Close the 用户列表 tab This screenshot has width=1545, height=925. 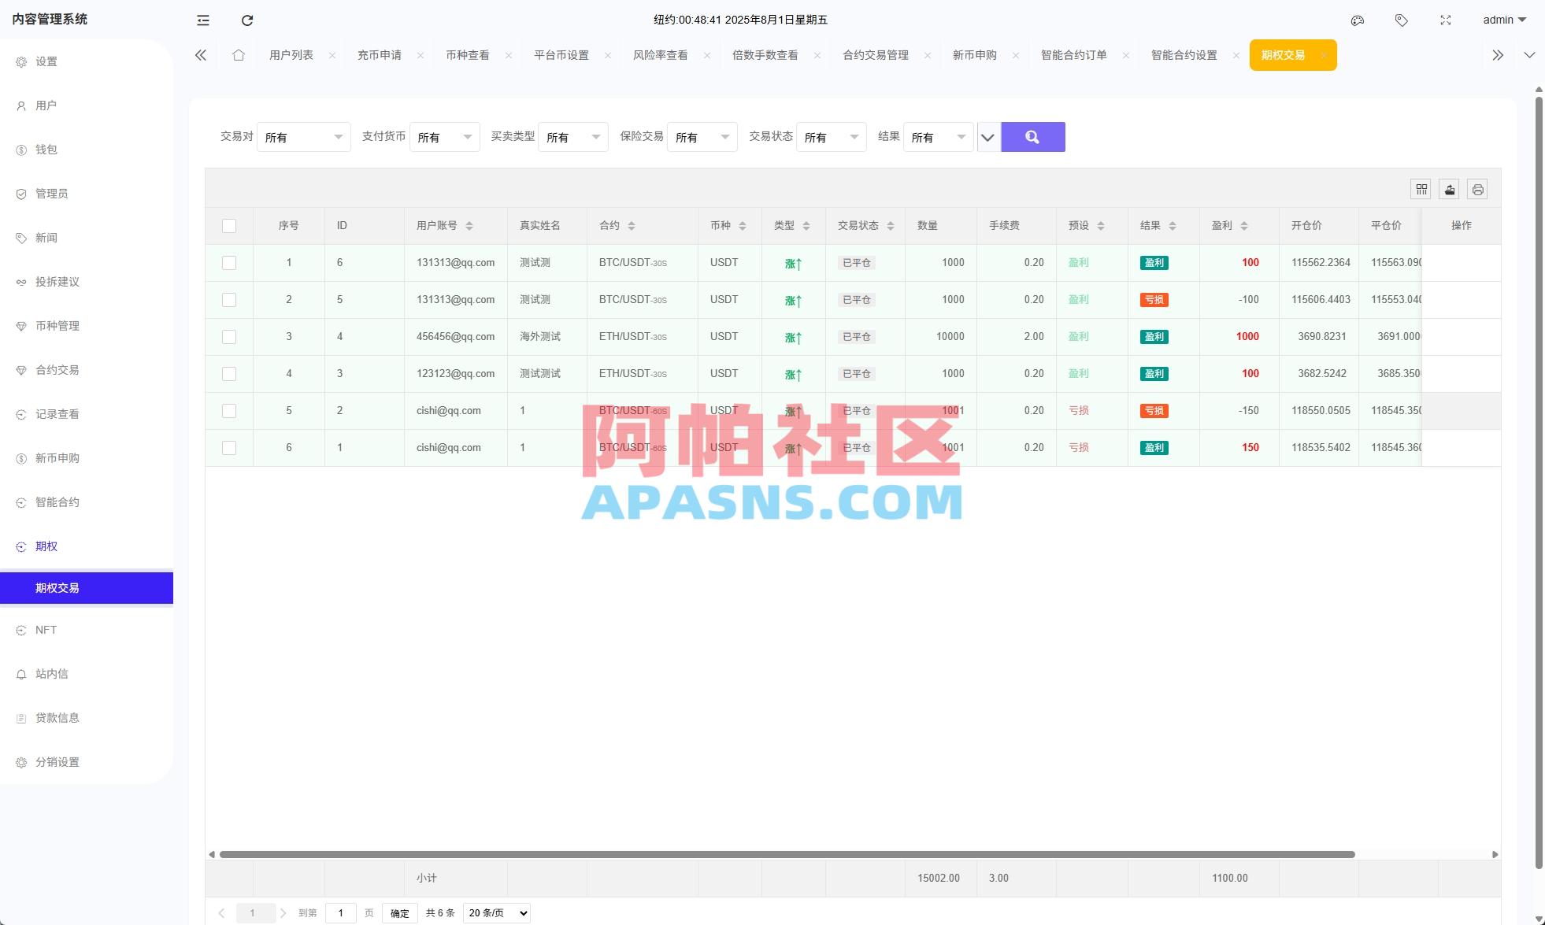coord(332,55)
